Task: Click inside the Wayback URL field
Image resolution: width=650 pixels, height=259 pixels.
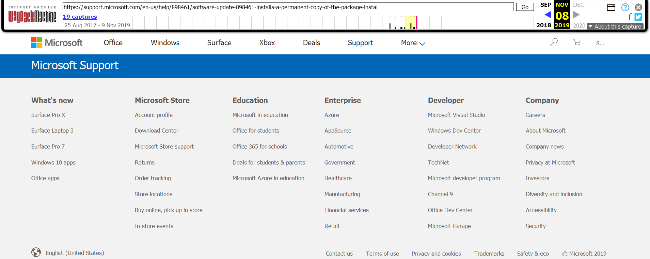Action: tap(288, 7)
